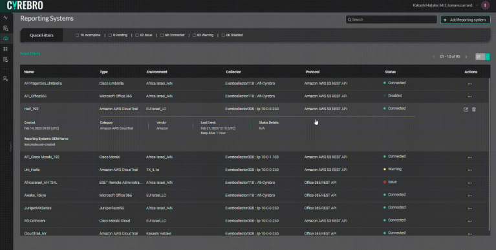This screenshot has width=496, height=250.
Task: Click the Reset Filters link
Action: (30, 54)
